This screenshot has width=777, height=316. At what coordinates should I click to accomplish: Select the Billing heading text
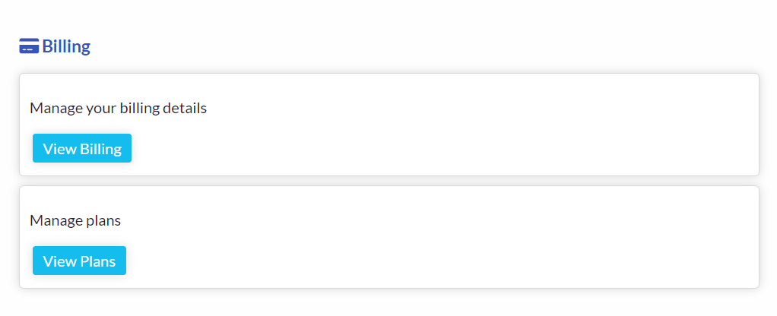tap(66, 46)
